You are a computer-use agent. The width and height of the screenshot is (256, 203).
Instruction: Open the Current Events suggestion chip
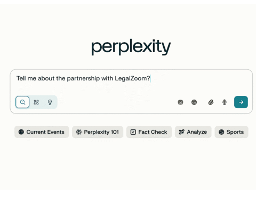click(42, 132)
